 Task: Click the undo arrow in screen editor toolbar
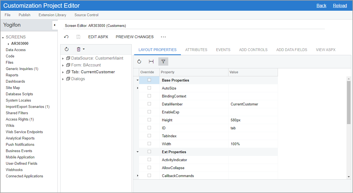pyautogui.click(x=66, y=37)
